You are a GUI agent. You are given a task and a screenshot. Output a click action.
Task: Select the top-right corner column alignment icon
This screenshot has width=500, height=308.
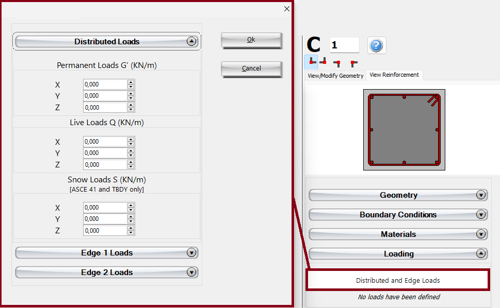click(x=337, y=63)
